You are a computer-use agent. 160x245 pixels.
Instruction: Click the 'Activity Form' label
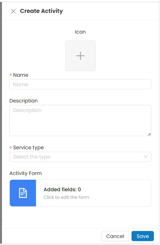pos(26,173)
